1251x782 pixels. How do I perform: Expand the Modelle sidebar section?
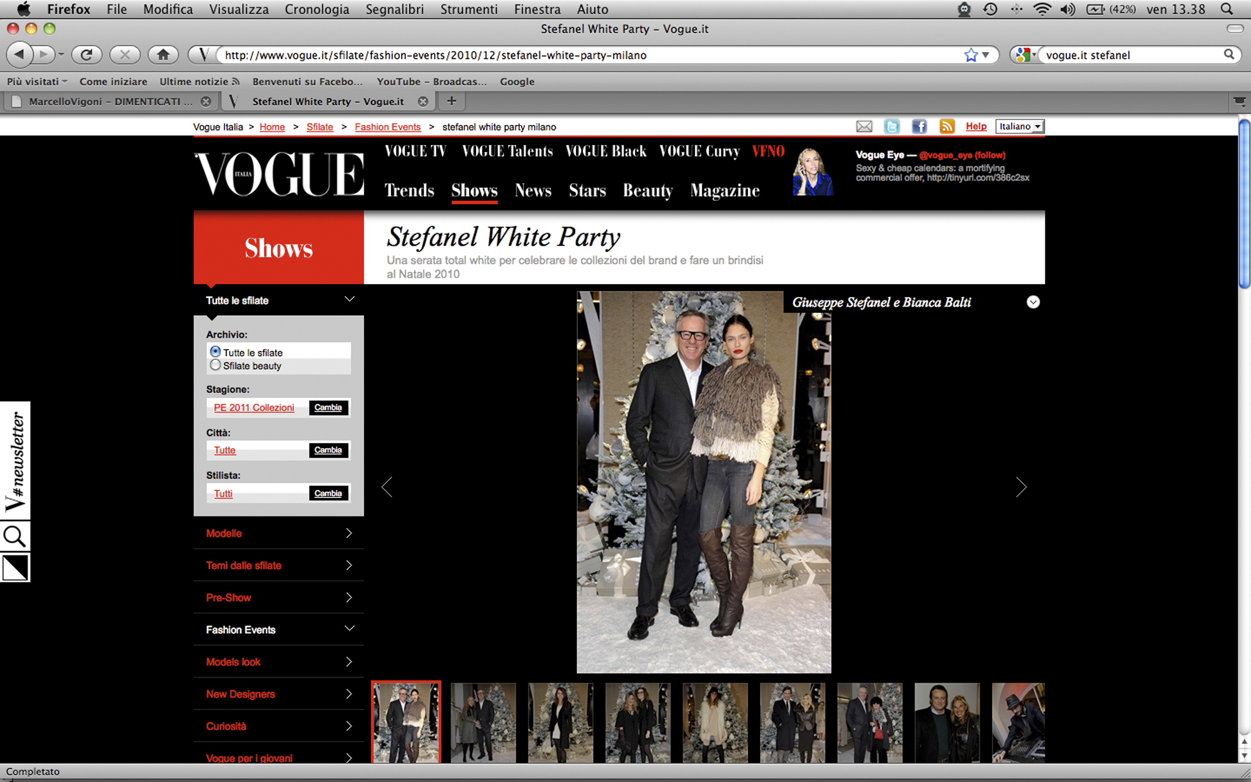point(349,533)
